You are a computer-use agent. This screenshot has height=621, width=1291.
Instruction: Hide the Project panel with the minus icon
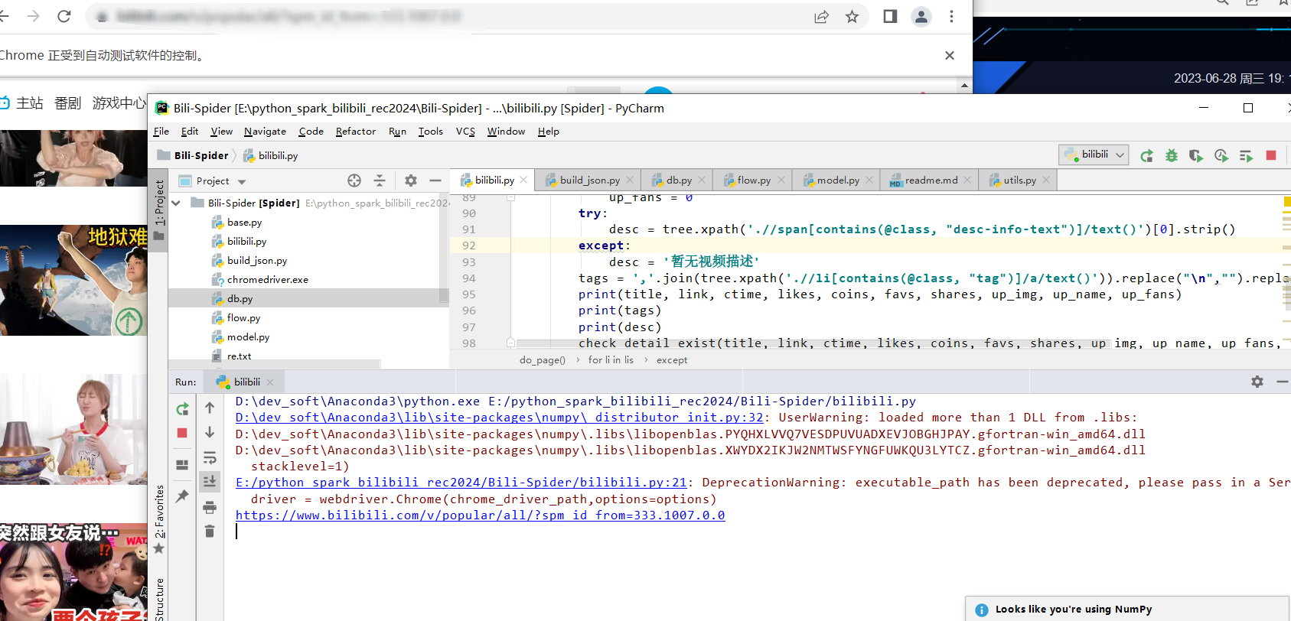(435, 180)
